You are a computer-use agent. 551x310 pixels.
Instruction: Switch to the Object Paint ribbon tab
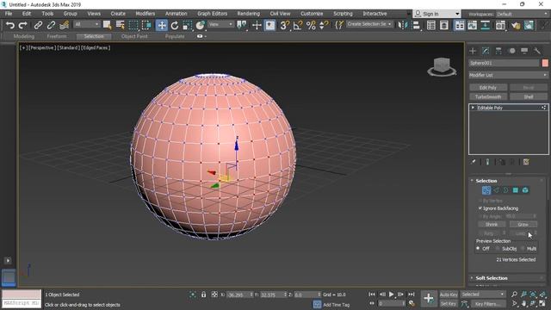click(x=134, y=36)
